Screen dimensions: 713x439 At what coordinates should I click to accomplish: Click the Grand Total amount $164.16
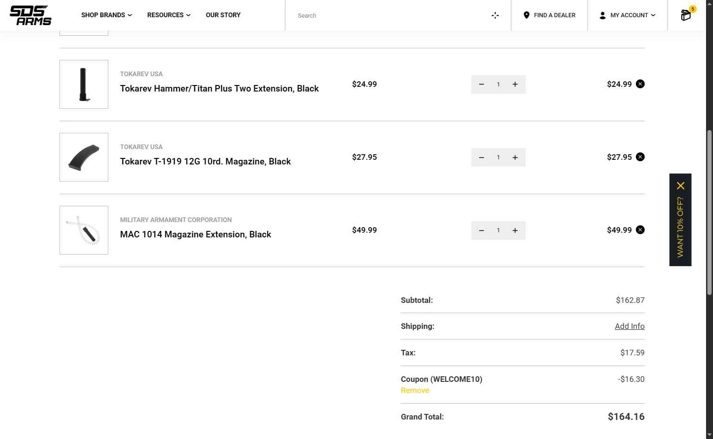pyautogui.click(x=626, y=417)
